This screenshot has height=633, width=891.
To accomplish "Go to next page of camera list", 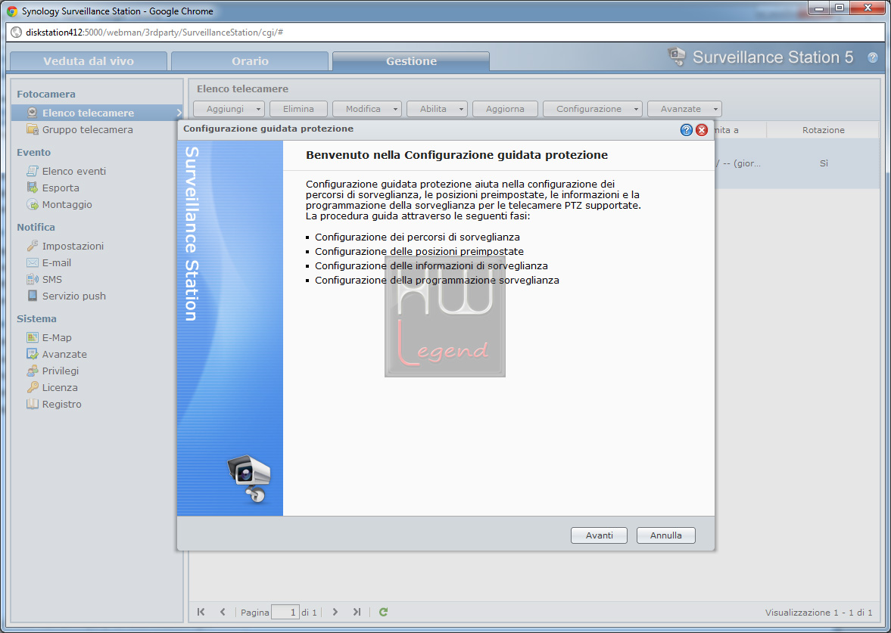I will 335,611.
